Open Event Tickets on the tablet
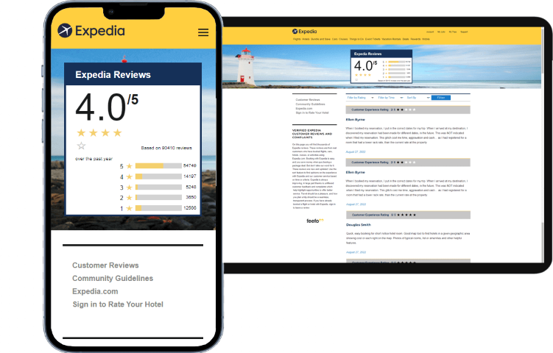 tap(373, 39)
